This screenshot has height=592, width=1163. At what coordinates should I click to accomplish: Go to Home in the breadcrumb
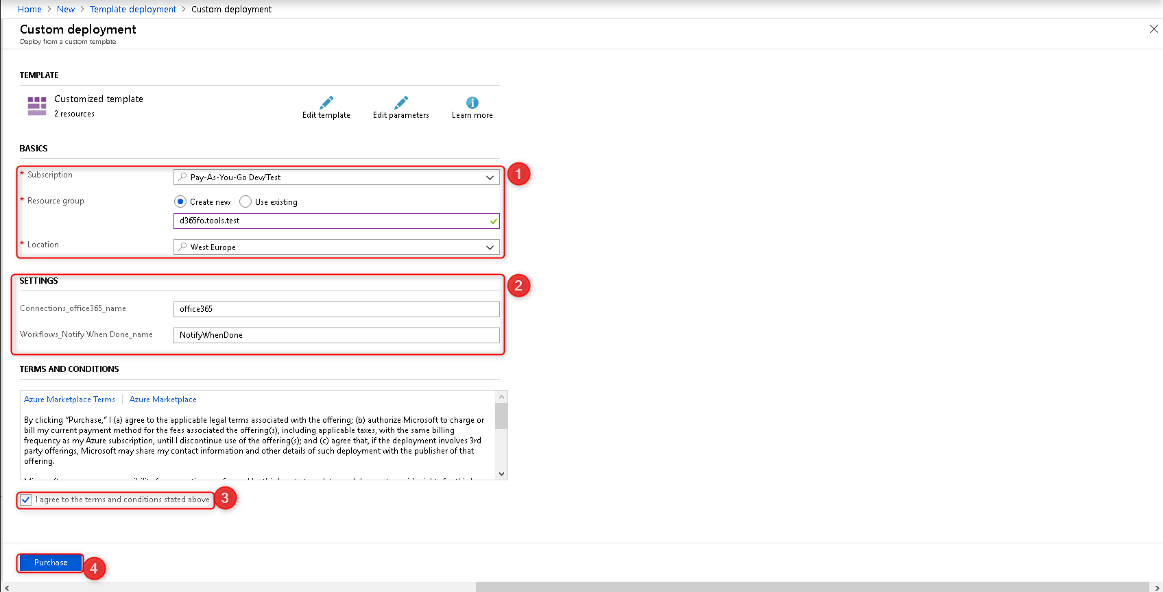29,9
